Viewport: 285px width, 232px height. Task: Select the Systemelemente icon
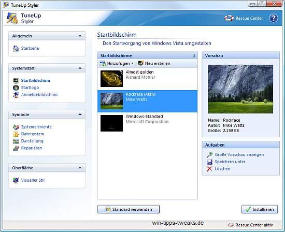pos(16,127)
